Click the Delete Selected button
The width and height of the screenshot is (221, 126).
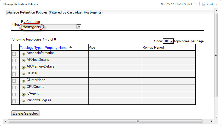click(x=25, y=113)
